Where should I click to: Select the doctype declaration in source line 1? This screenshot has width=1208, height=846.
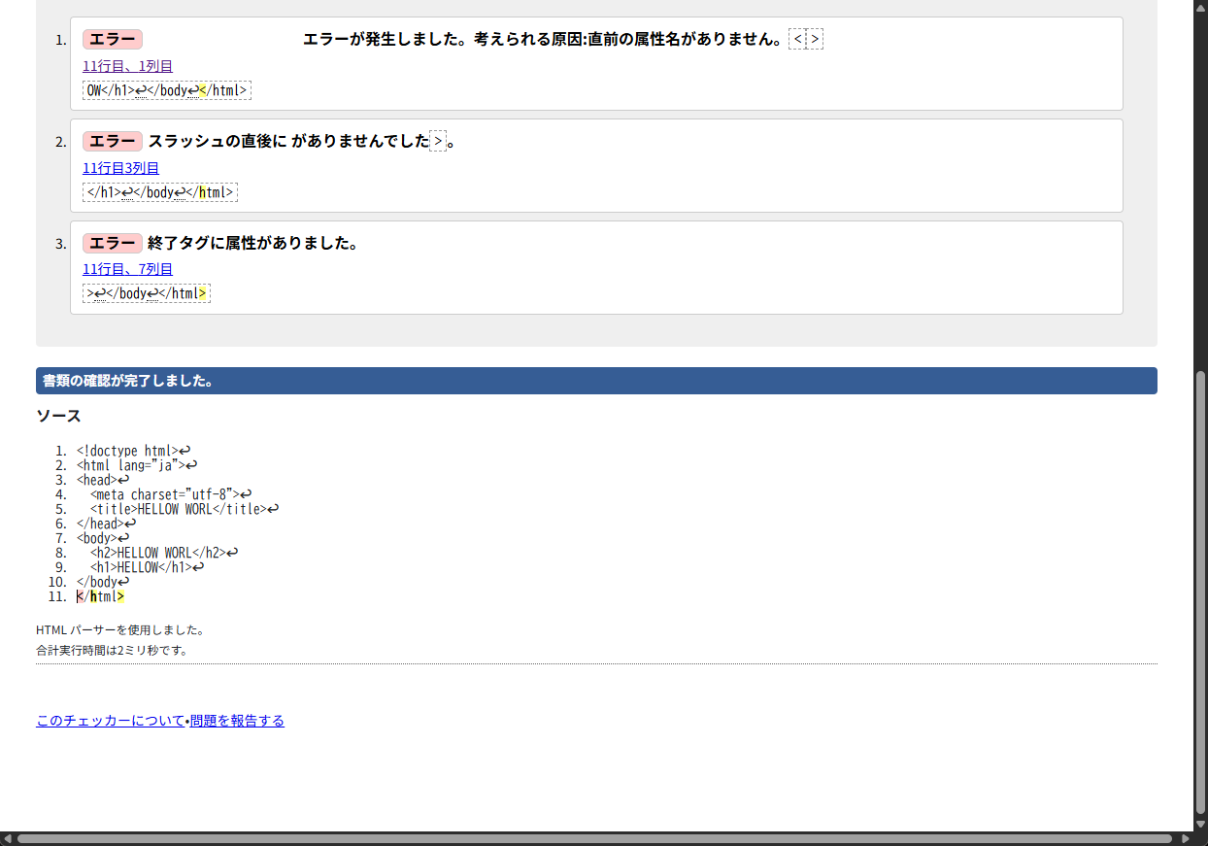click(x=126, y=451)
